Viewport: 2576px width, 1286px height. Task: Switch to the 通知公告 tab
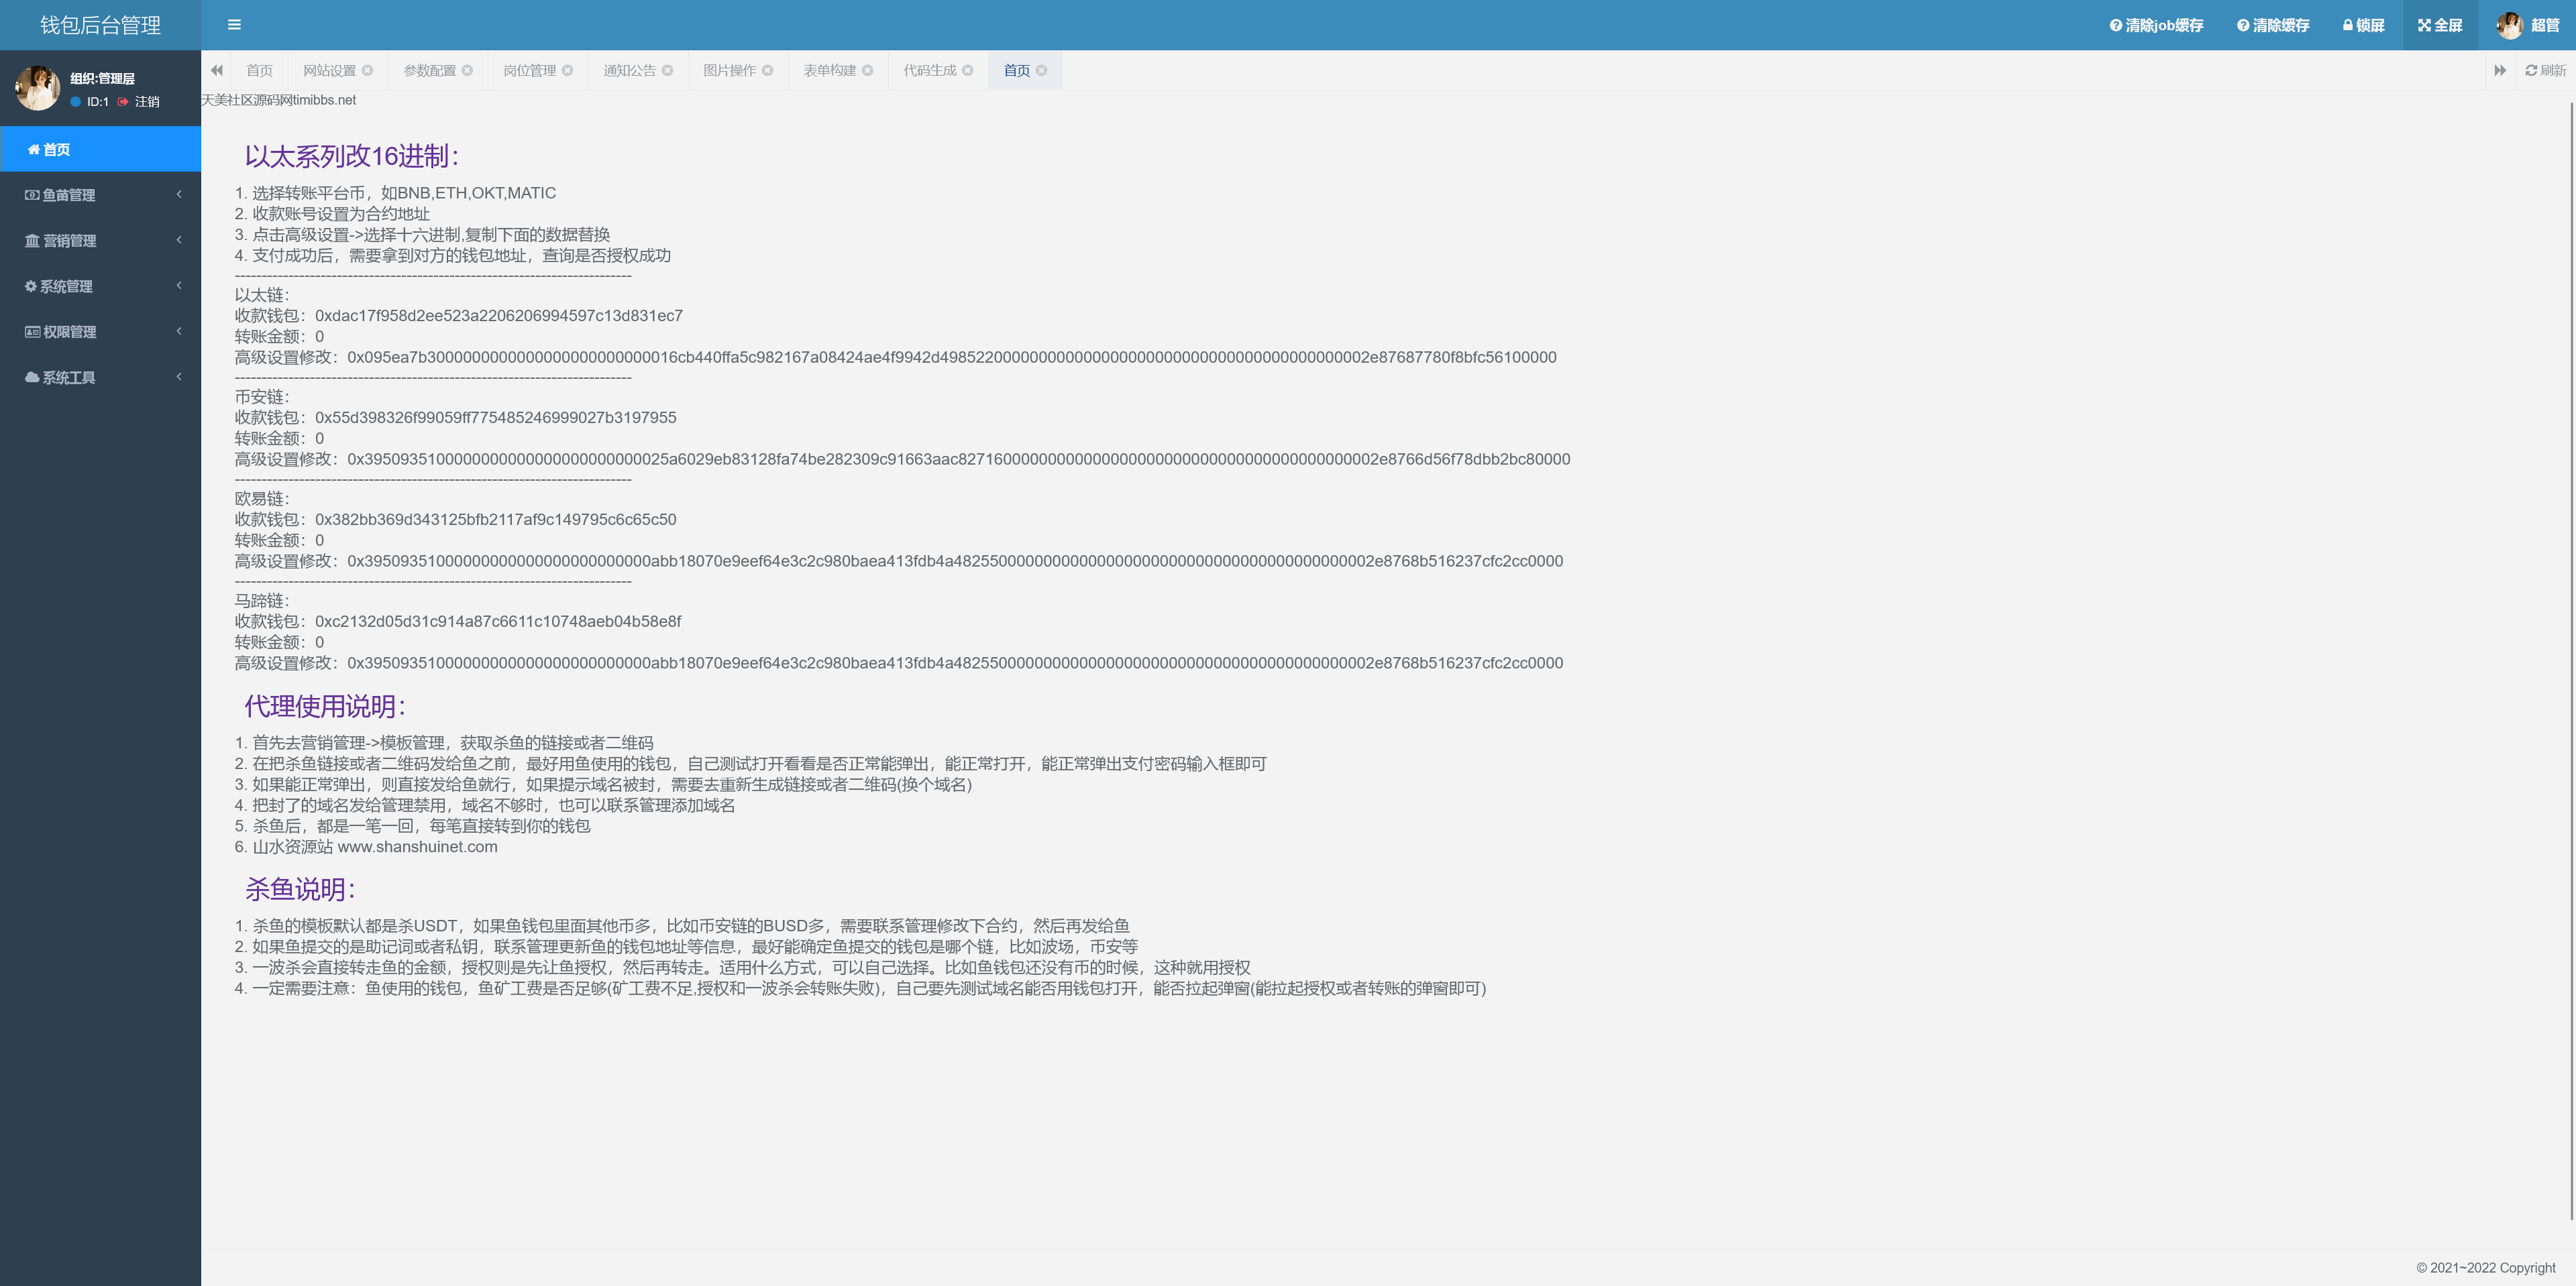(629, 70)
